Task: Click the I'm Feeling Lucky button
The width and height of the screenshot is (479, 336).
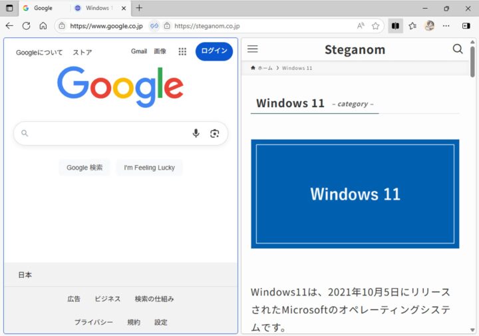Action: click(x=150, y=168)
